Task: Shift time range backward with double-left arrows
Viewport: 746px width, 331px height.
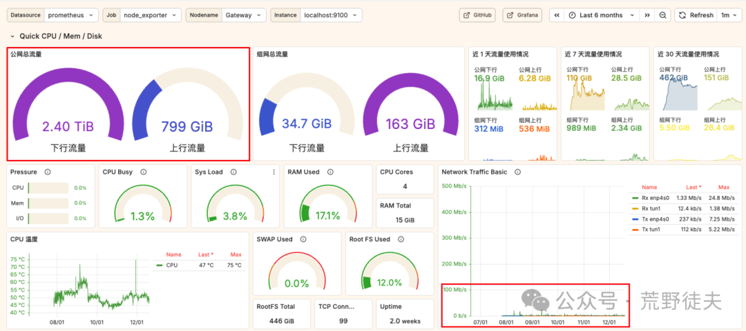Action: click(556, 15)
